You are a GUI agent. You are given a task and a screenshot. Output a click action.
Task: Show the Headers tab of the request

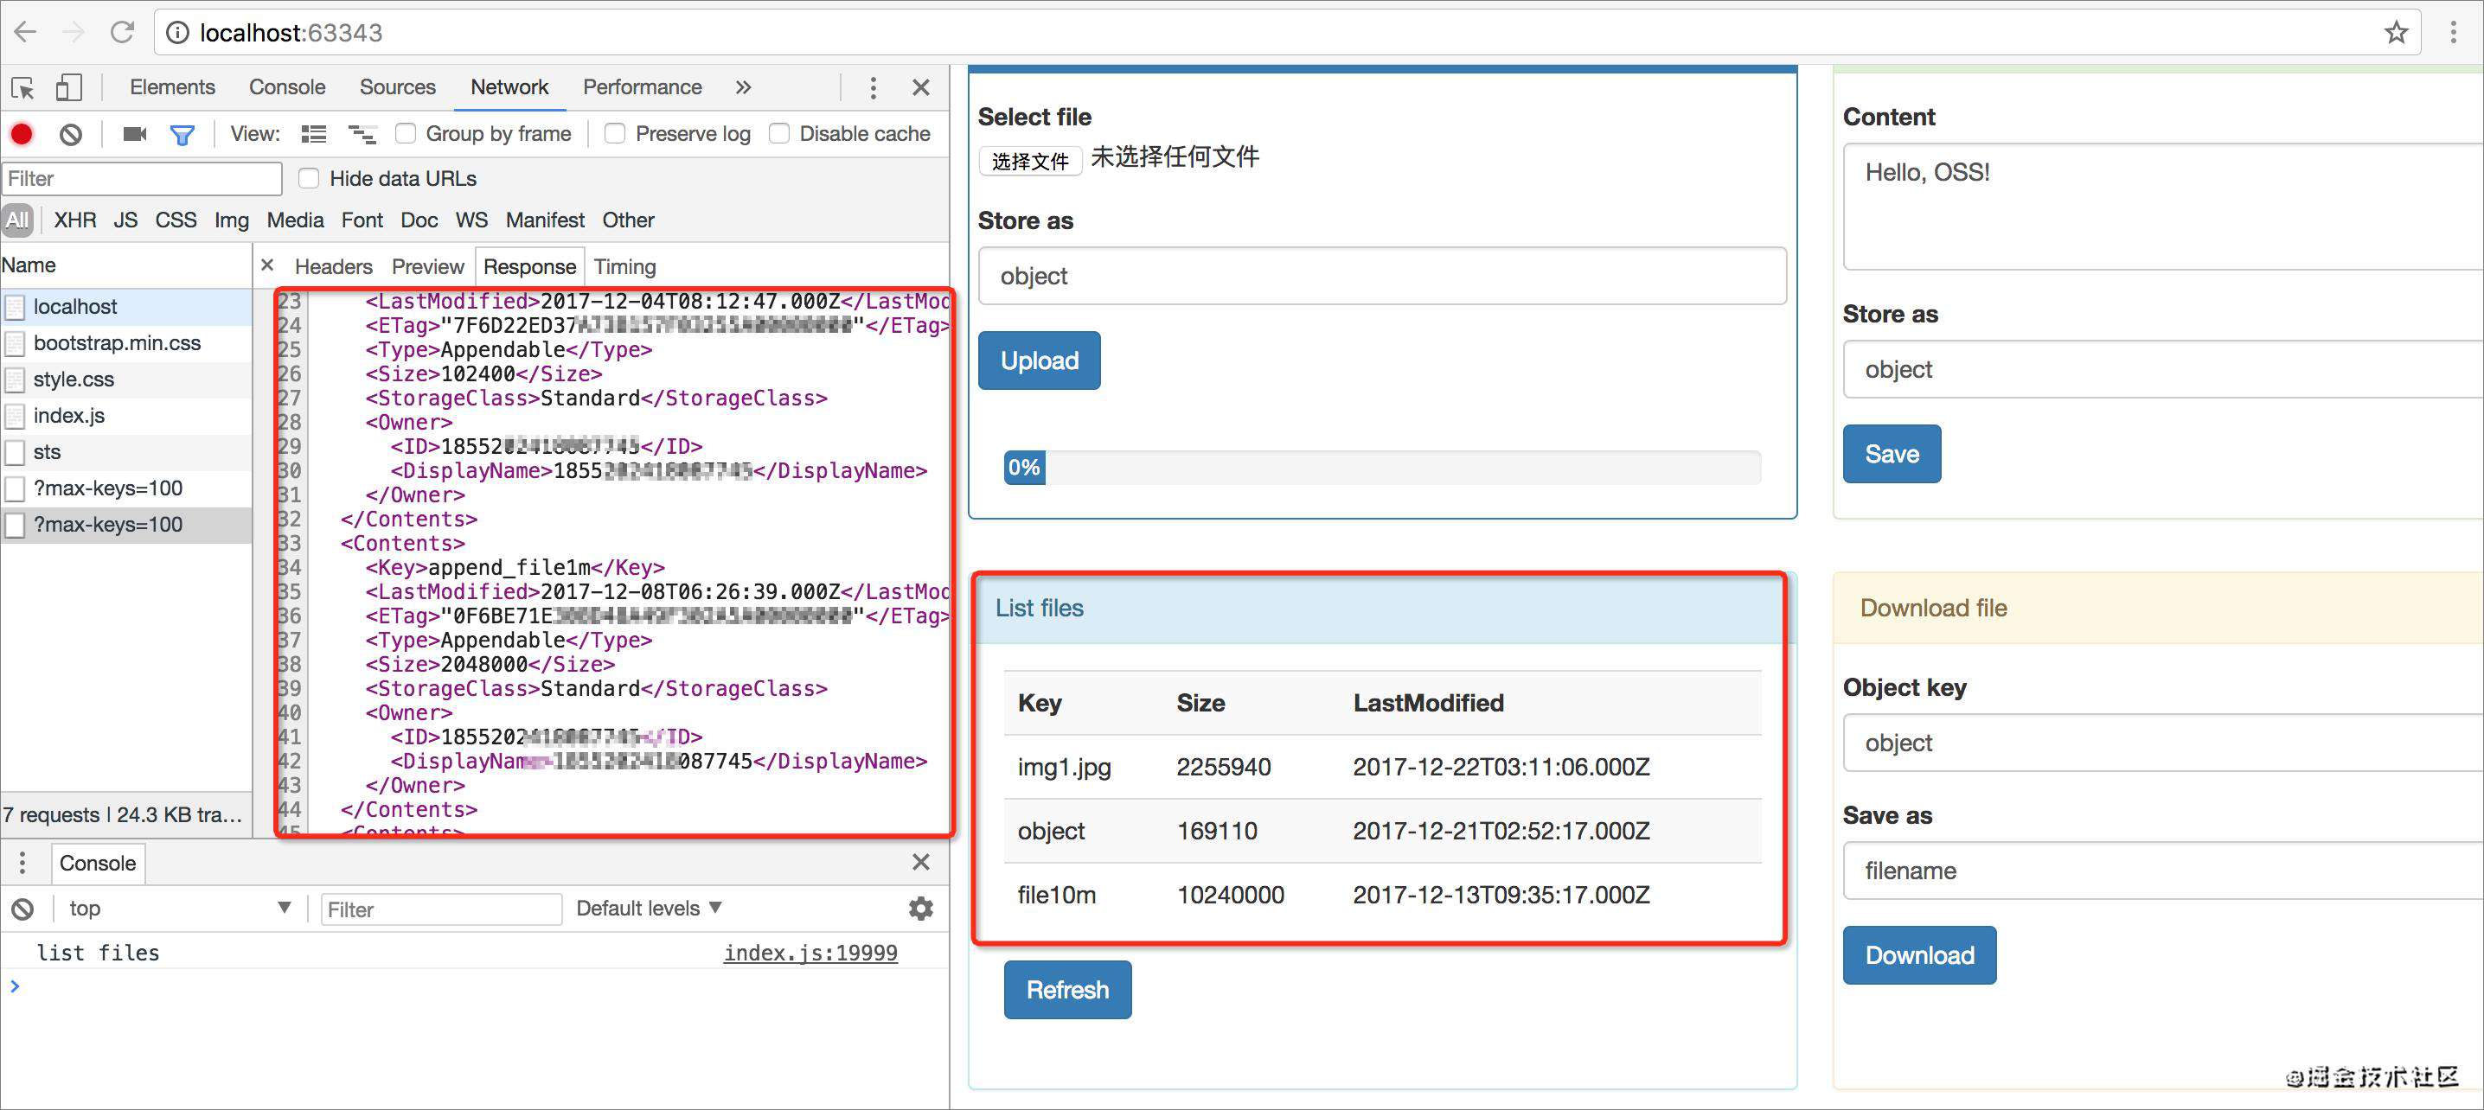click(334, 266)
